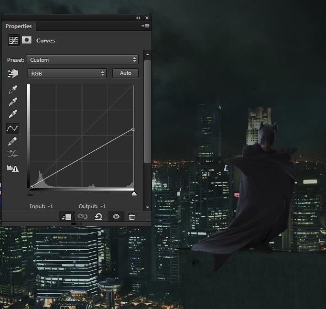The height and width of the screenshot is (309, 326).
Task: Click the Output value field
Action: coord(92,207)
